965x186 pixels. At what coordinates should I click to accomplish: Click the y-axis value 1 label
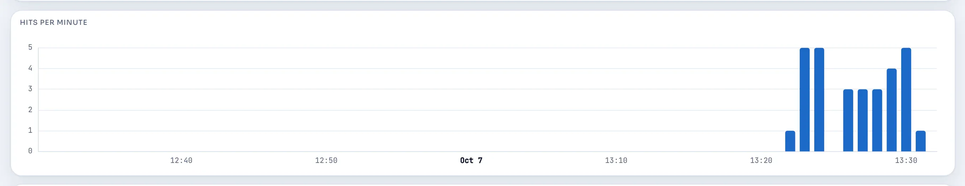point(31,131)
